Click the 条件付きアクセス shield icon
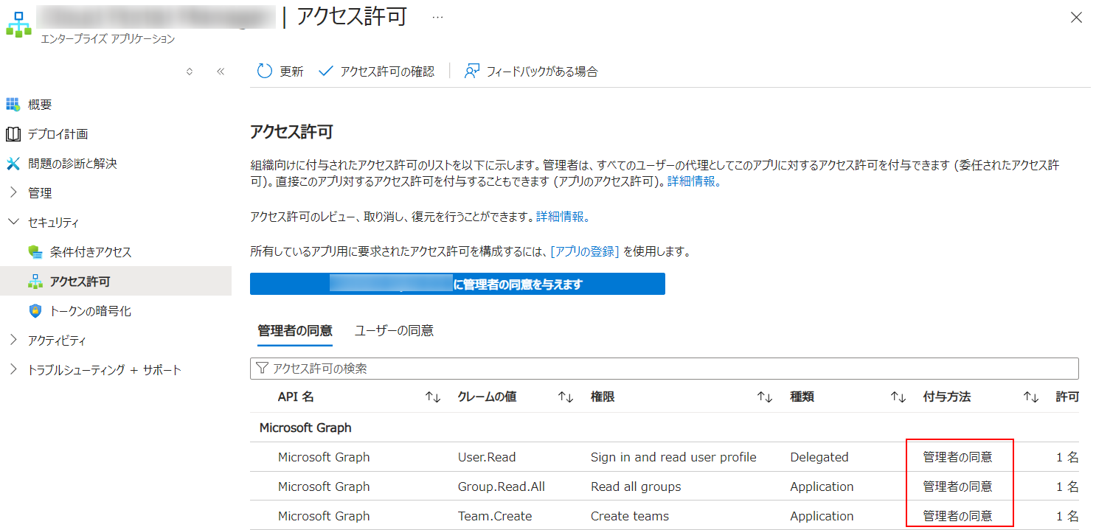The height and width of the screenshot is (530, 1096). 35,252
